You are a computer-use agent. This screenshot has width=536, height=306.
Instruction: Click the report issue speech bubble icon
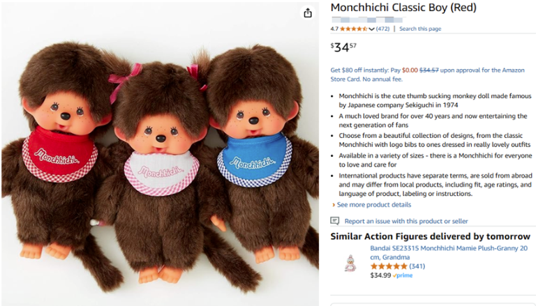tap(335, 221)
